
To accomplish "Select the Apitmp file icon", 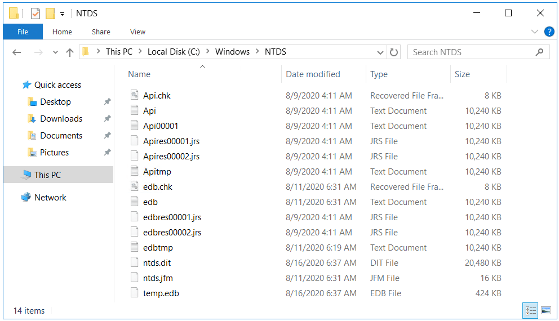I will 135,171.
